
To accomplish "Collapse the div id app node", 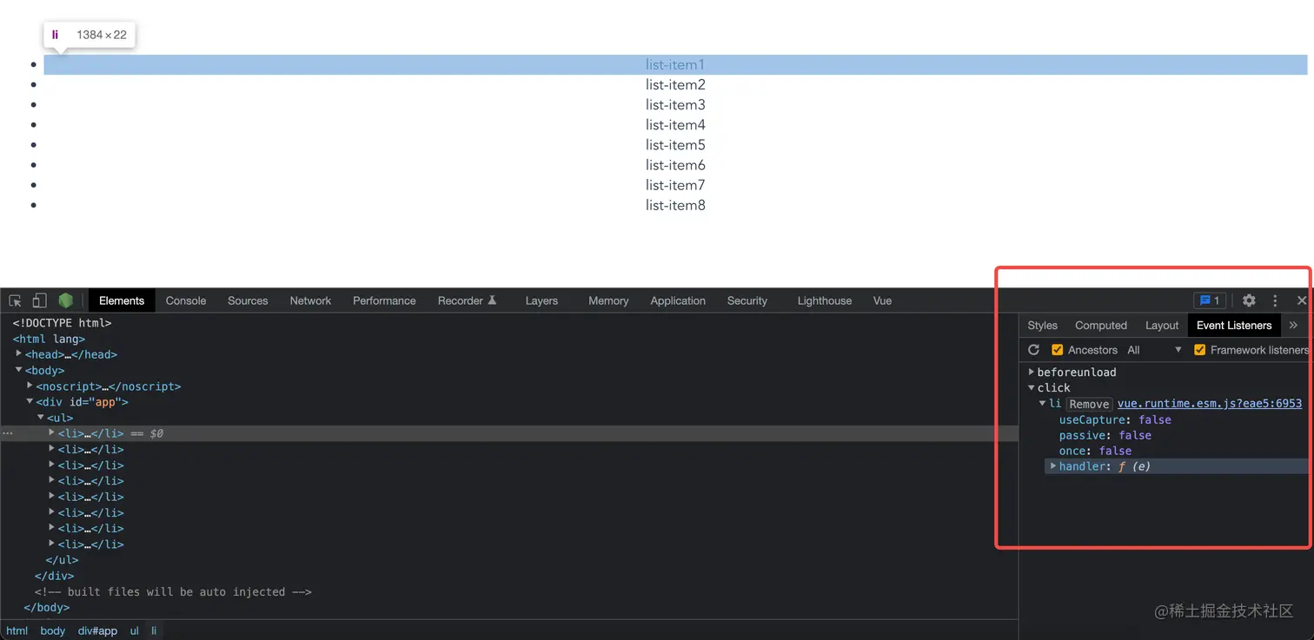I will pos(30,401).
